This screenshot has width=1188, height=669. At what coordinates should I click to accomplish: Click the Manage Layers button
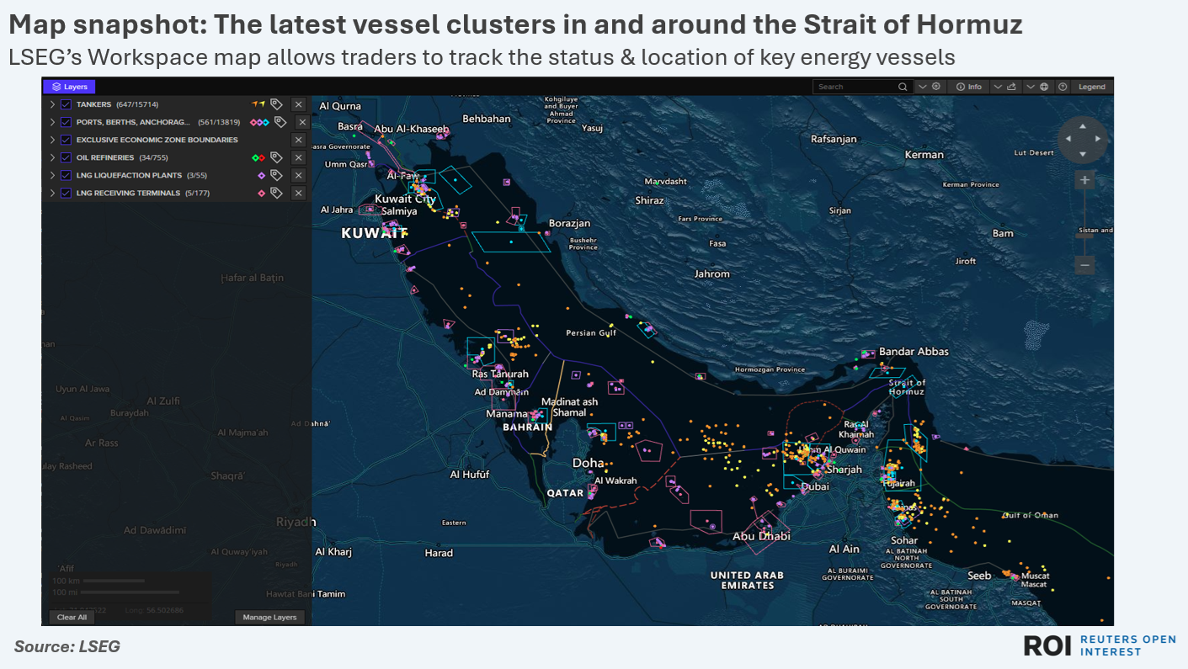[269, 617]
